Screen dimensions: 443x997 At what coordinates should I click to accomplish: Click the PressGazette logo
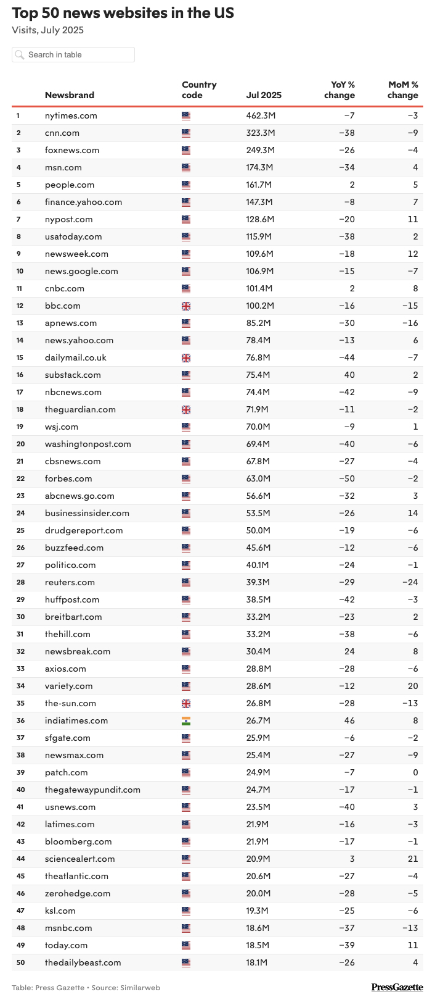click(x=397, y=987)
